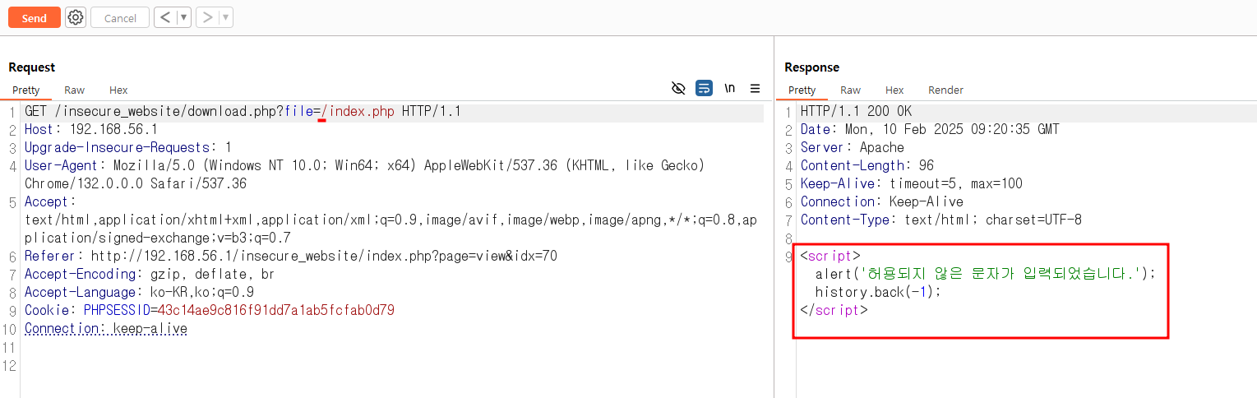Switch to the Response Hex tab
Image resolution: width=1257 pixels, height=398 pixels.
point(894,90)
